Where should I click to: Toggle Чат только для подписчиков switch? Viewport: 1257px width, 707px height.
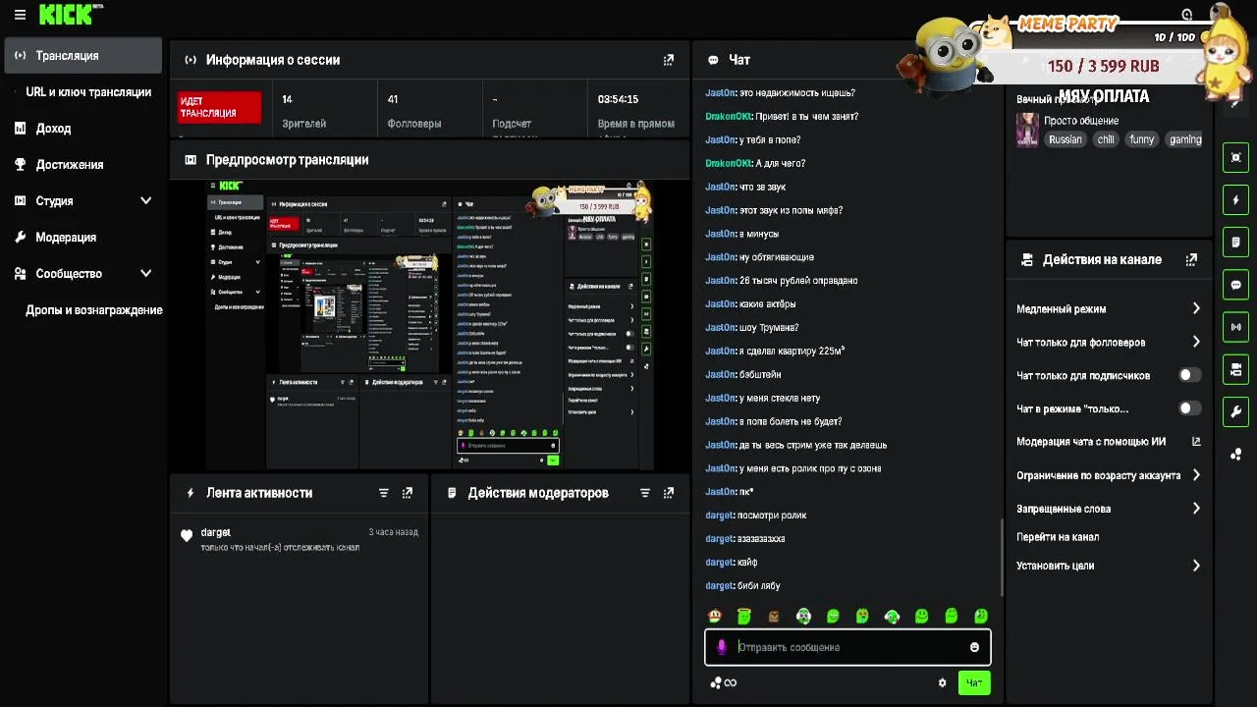pos(1189,375)
